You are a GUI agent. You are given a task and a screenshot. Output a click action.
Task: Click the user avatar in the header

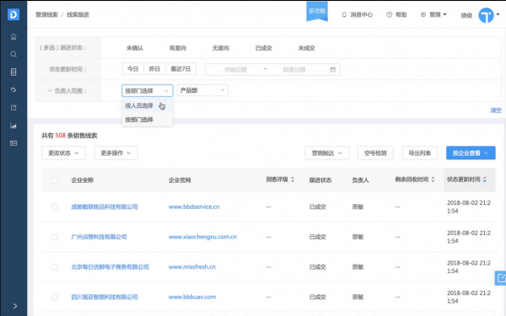pyautogui.click(x=486, y=15)
